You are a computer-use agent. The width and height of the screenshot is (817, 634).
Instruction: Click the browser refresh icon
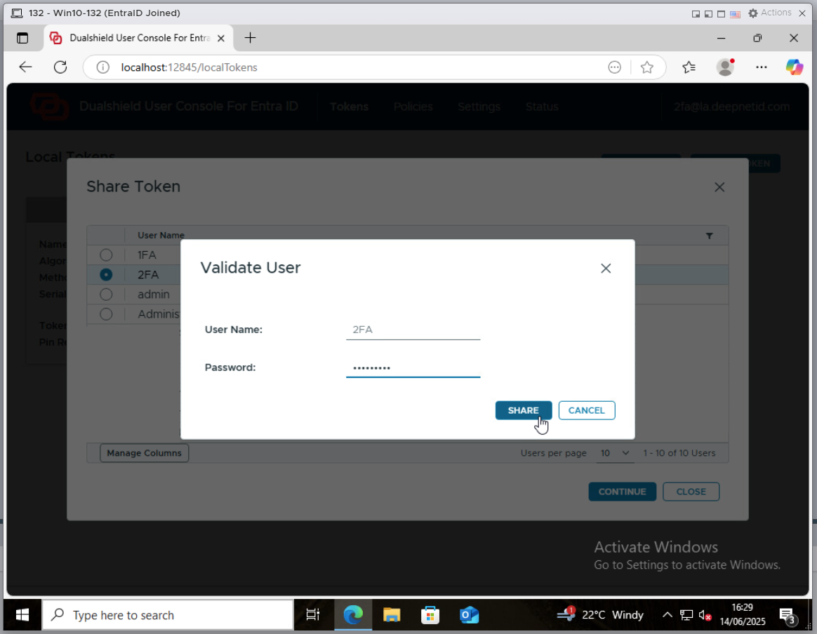(60, 67)
